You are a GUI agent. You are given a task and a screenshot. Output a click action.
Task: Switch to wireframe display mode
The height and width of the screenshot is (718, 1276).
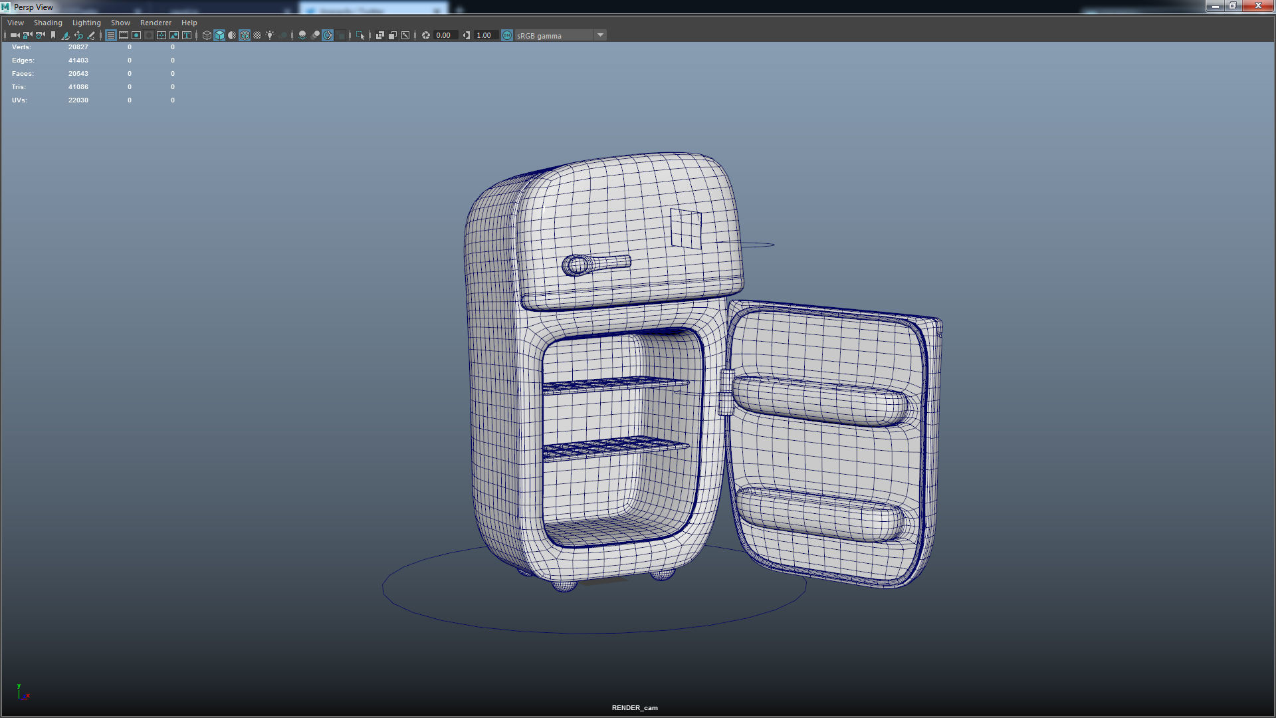tap(206, 35)
